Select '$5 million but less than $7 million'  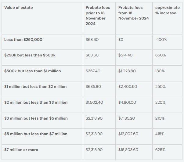pos(36,134)
